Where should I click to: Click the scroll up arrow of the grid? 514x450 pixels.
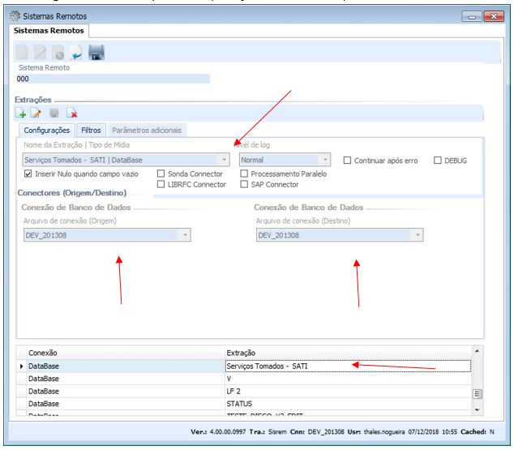coord(478,351)
